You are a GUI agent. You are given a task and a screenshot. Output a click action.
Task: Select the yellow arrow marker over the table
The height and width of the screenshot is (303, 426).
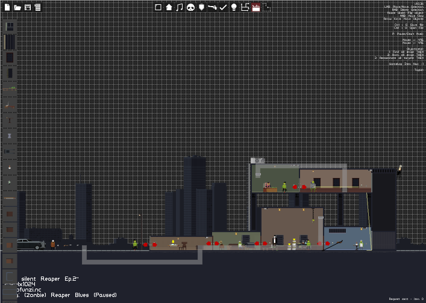click(x=173, y=242)
